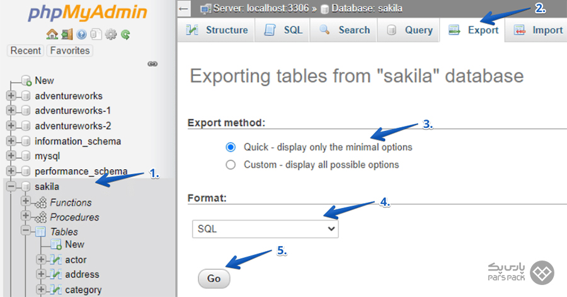Expand the adventureworks database node
The image size is (567, 297).
tap(11, 96)
